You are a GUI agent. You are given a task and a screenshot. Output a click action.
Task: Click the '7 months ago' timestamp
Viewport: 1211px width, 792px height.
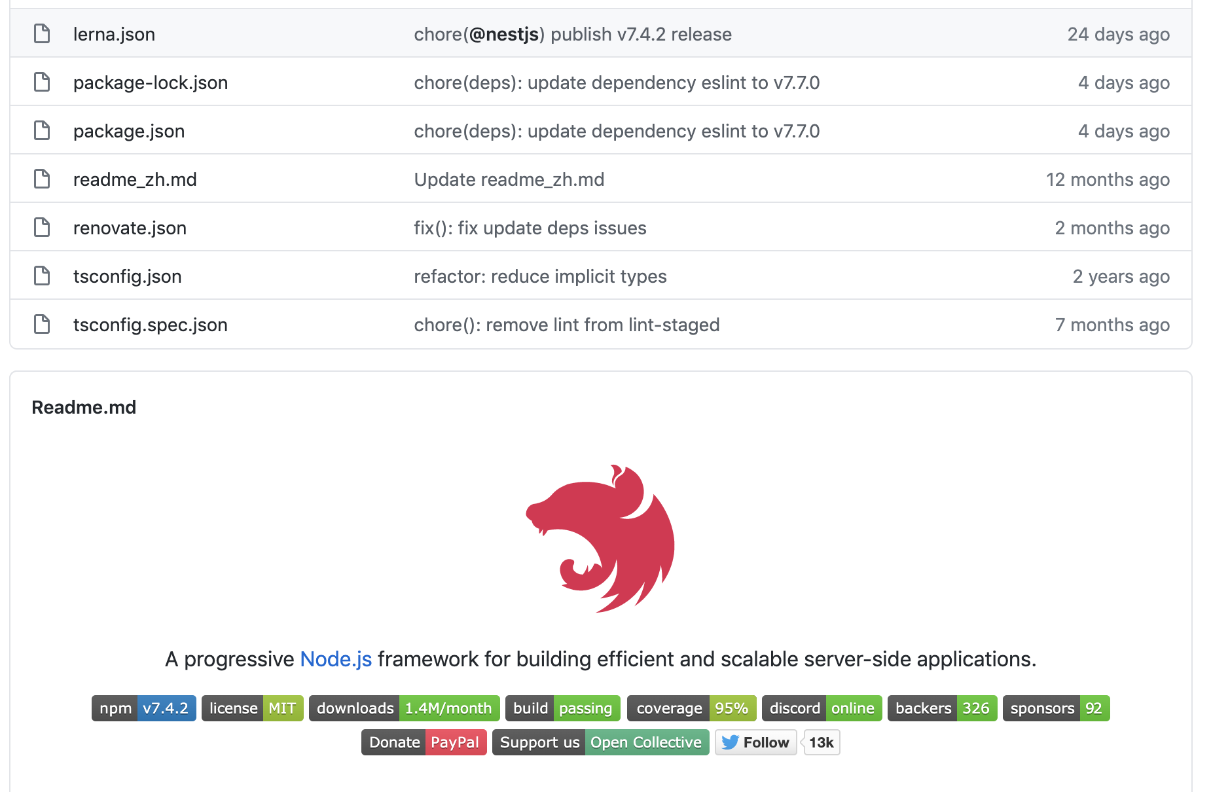tap(1113, 325)
